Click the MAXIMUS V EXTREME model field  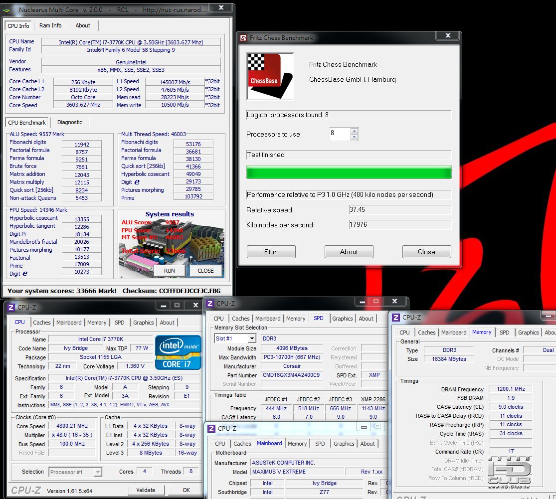[297, 472]
